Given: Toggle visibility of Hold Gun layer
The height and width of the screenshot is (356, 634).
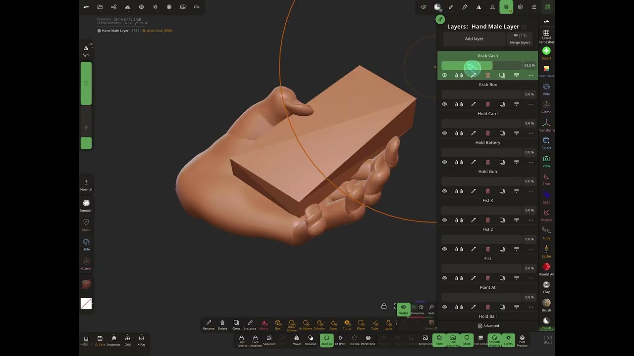Looking at the screenshot, I should (x=444, y=191).
